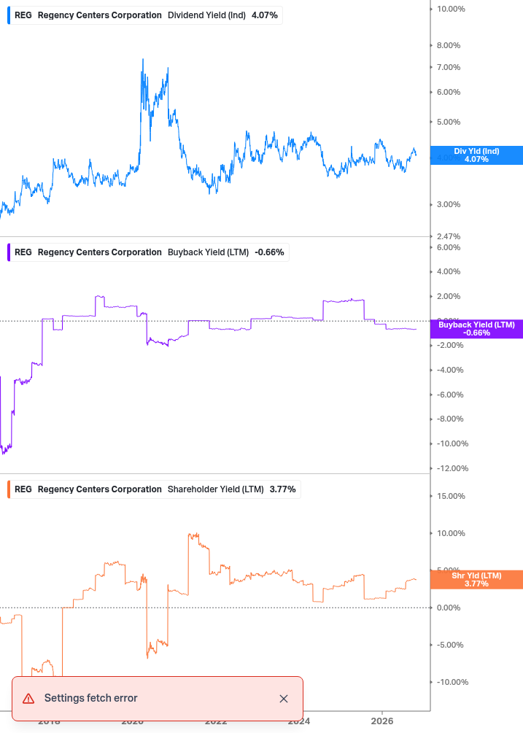Click the 10.00% label on dividend yield axis

click(451, 9)
